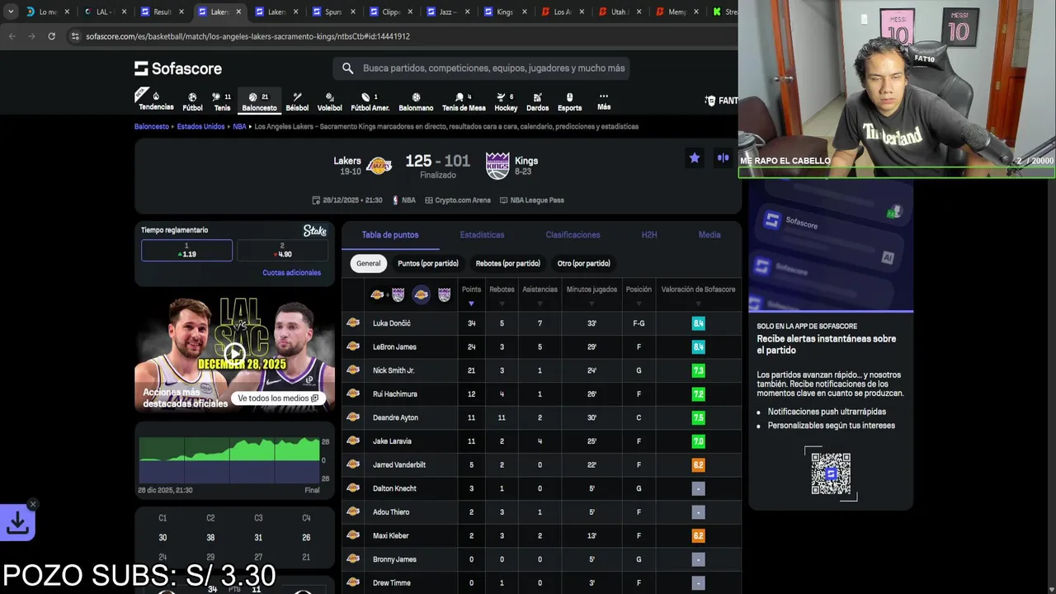Switch to the Clasificaciones tab
This screenshot has height=594, width=1056.
573,235
